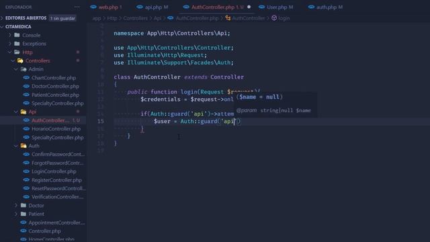Image resolution: width=430 pixels, height=242 pixels.
Task: Click the unsaved dot on AuthController.php tab
Action: click(249, 7)
